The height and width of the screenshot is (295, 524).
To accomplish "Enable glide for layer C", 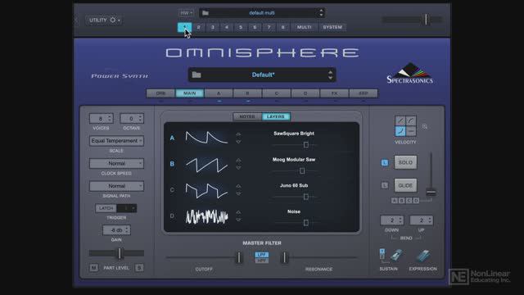I will tap(409, 201).
